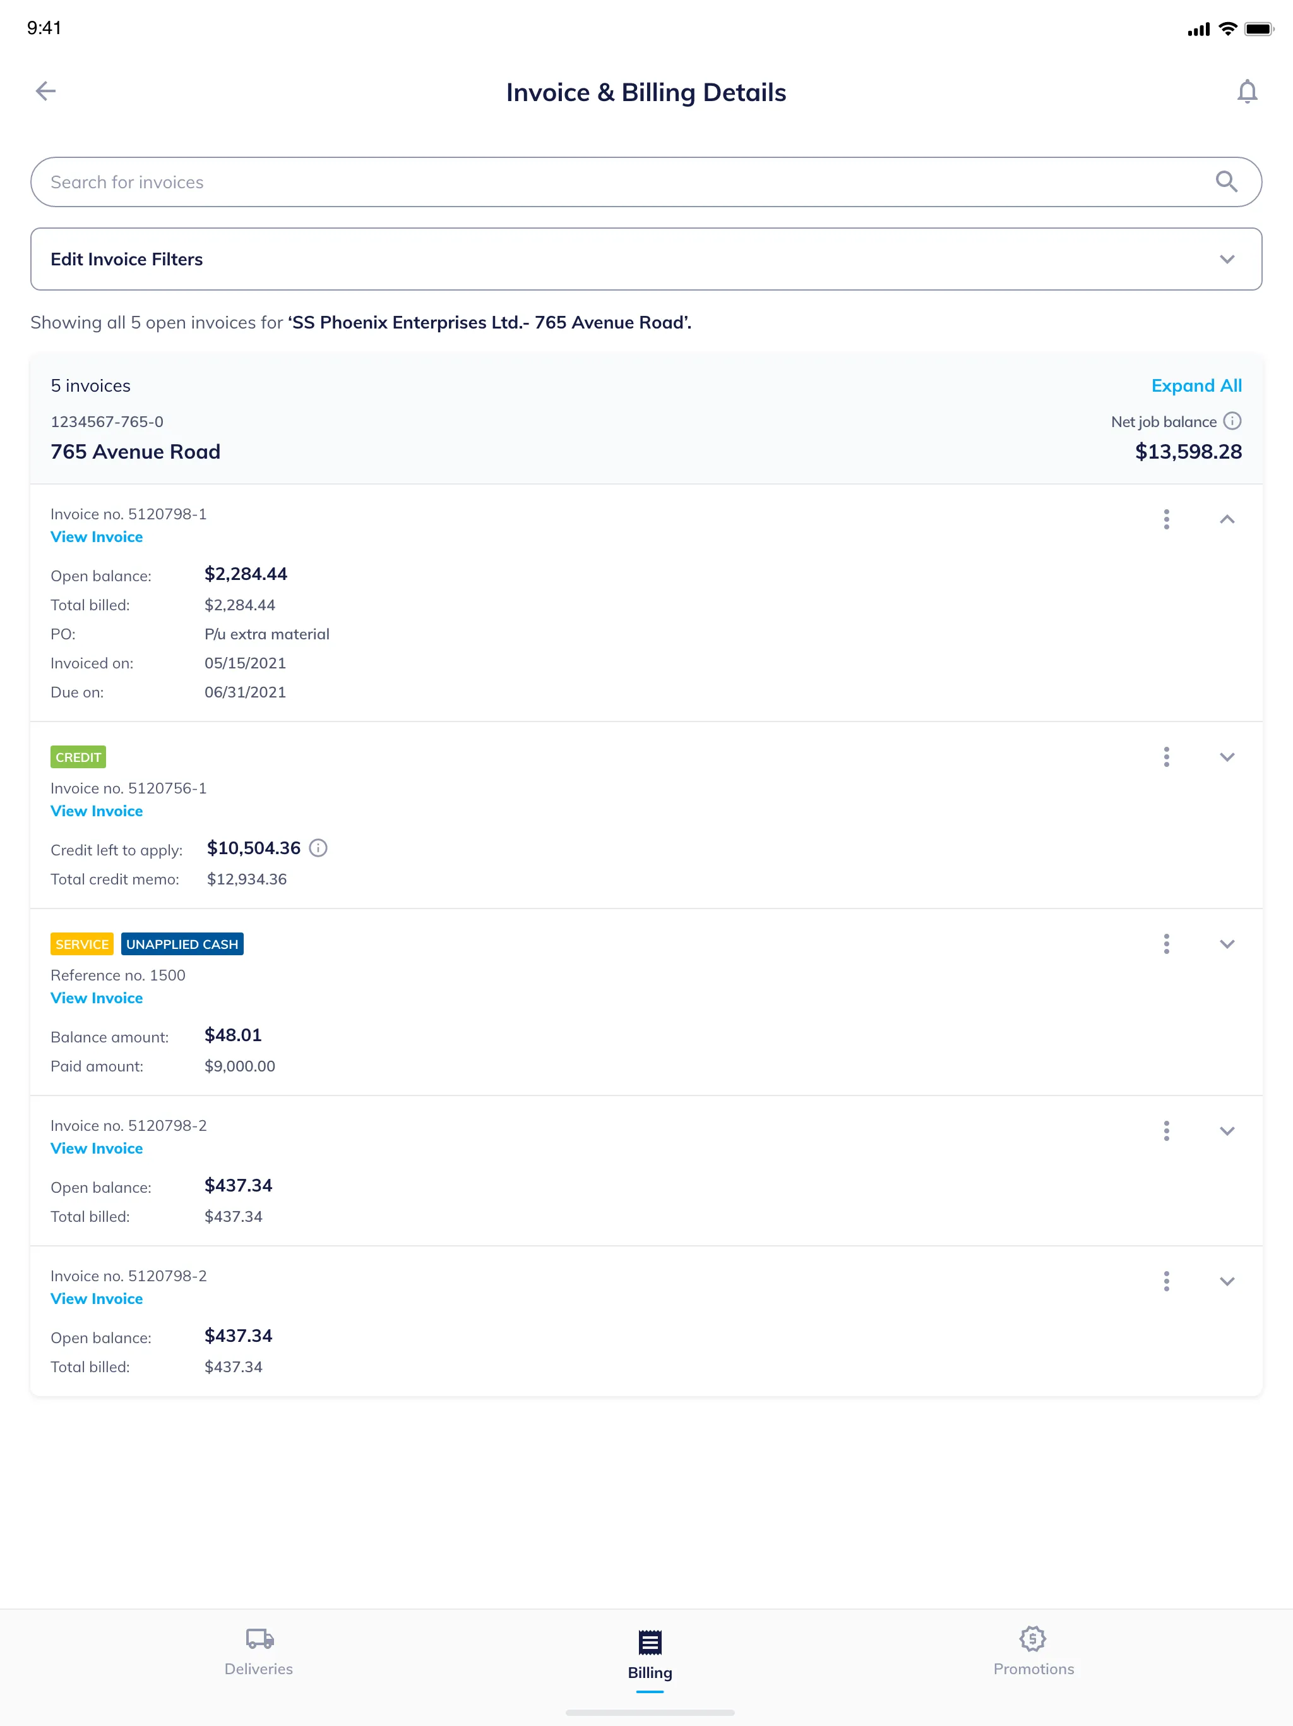Tap the three-dot menu on invoice 5120798-1
Viewport: 1293px width, 1726px height.
(1165, 519)
